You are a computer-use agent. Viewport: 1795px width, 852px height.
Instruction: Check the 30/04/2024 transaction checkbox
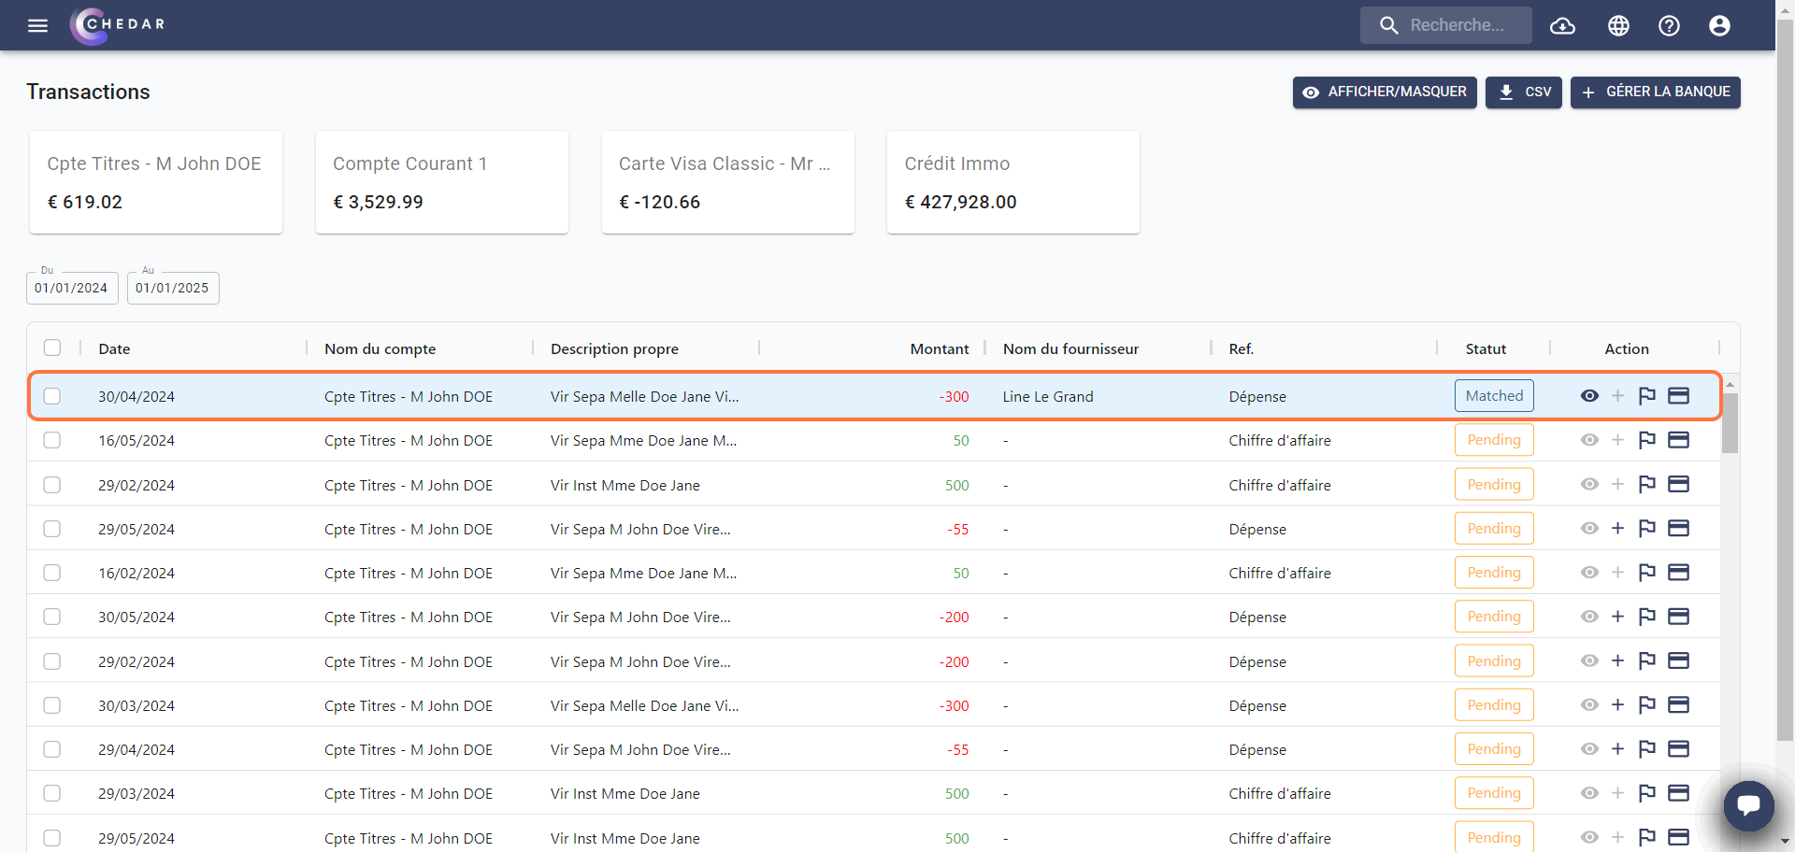pyautogui.click(x=52, y=396)
